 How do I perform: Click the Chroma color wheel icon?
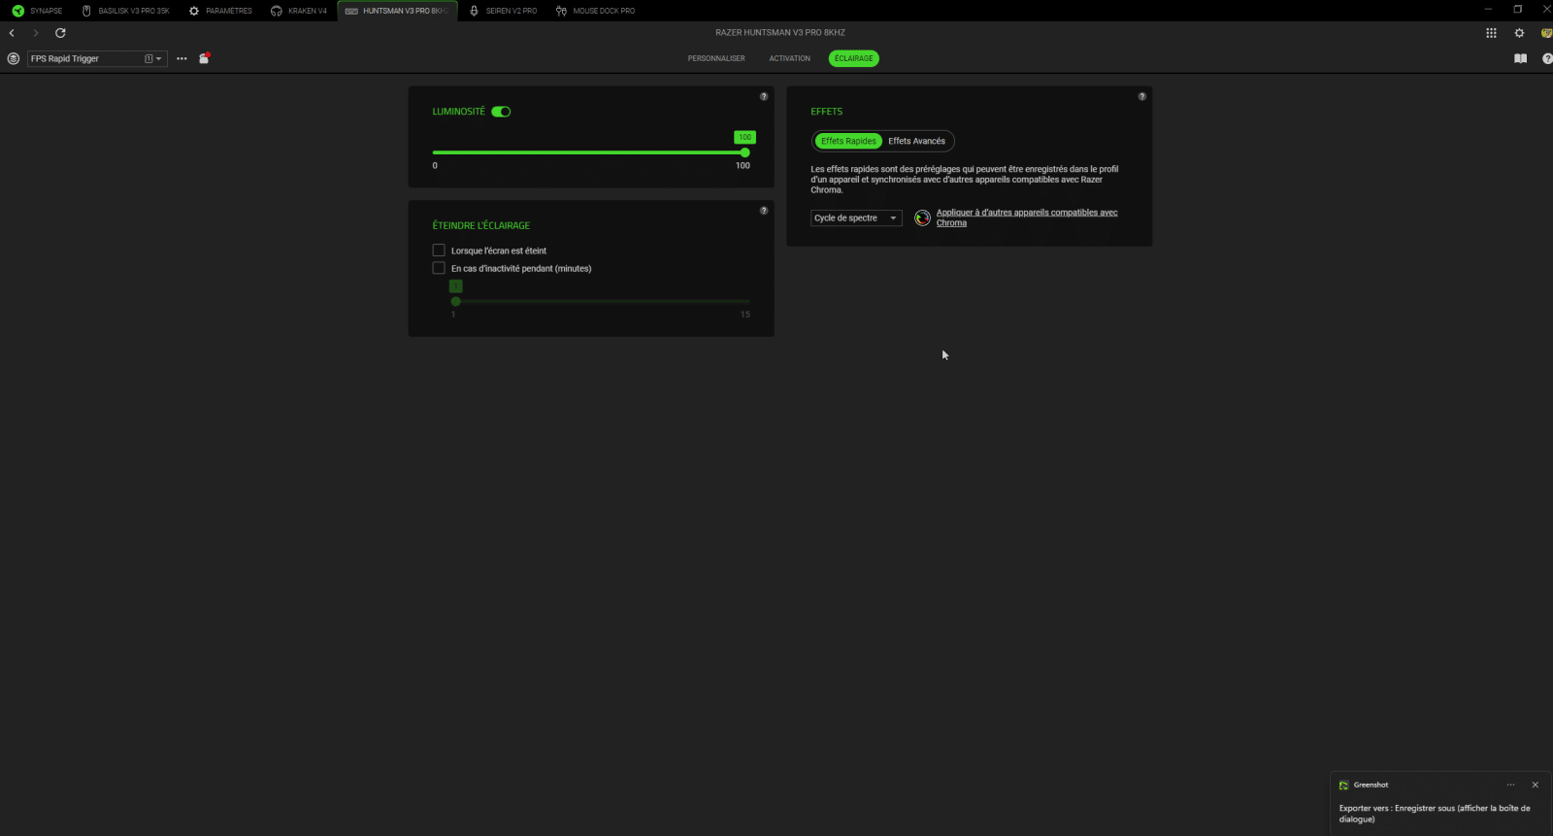[922, 218]
